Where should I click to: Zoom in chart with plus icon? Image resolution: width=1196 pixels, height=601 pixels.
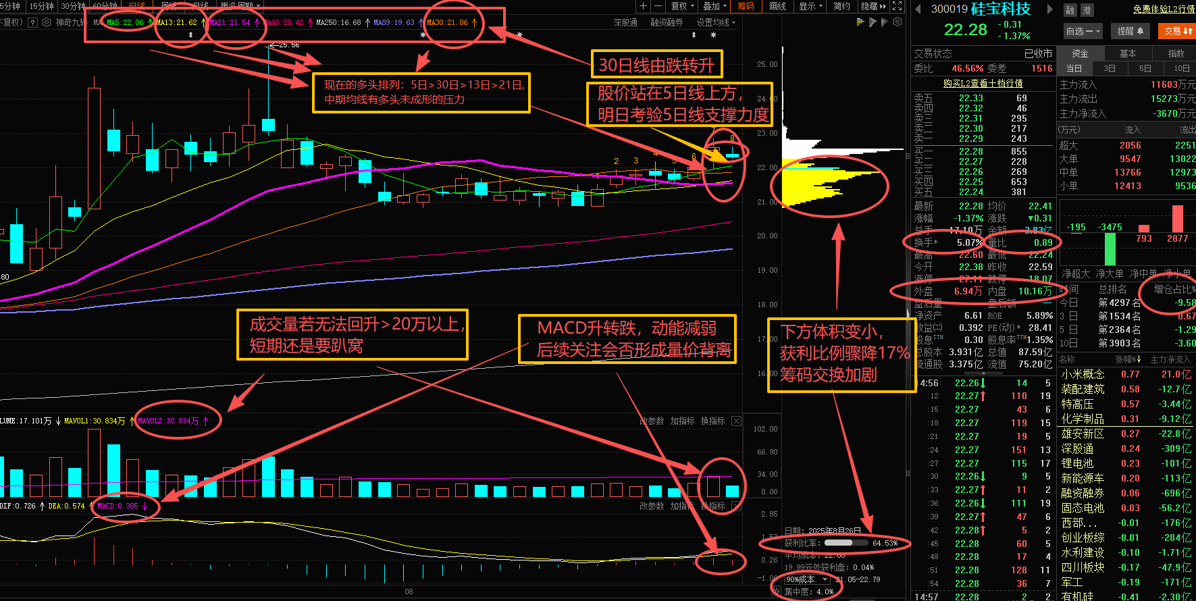(644, 6)
